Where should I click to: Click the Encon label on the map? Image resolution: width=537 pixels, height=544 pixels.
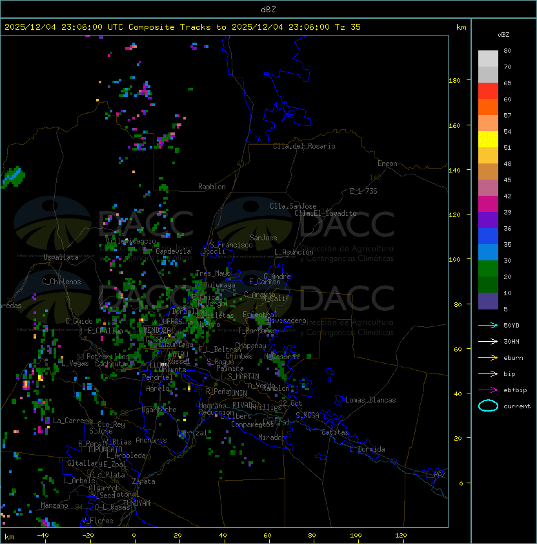click(387, 163)
